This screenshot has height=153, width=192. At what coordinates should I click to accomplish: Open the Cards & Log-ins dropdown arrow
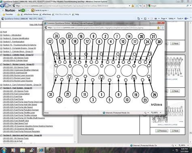[x=48, y=10]
